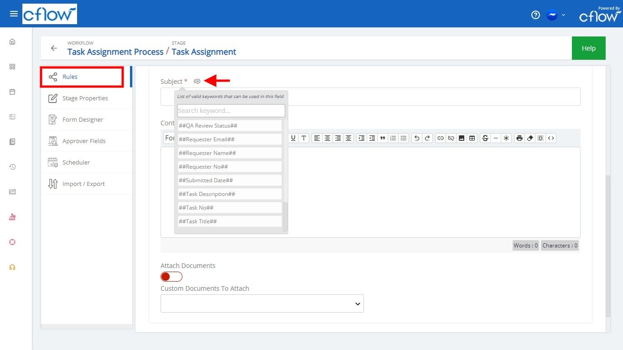Switch to code view in the editor

(551, 138)
